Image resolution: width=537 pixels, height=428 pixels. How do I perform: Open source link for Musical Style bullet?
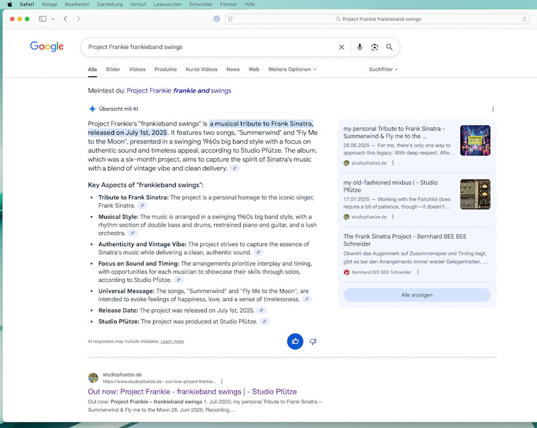(132, 233)
